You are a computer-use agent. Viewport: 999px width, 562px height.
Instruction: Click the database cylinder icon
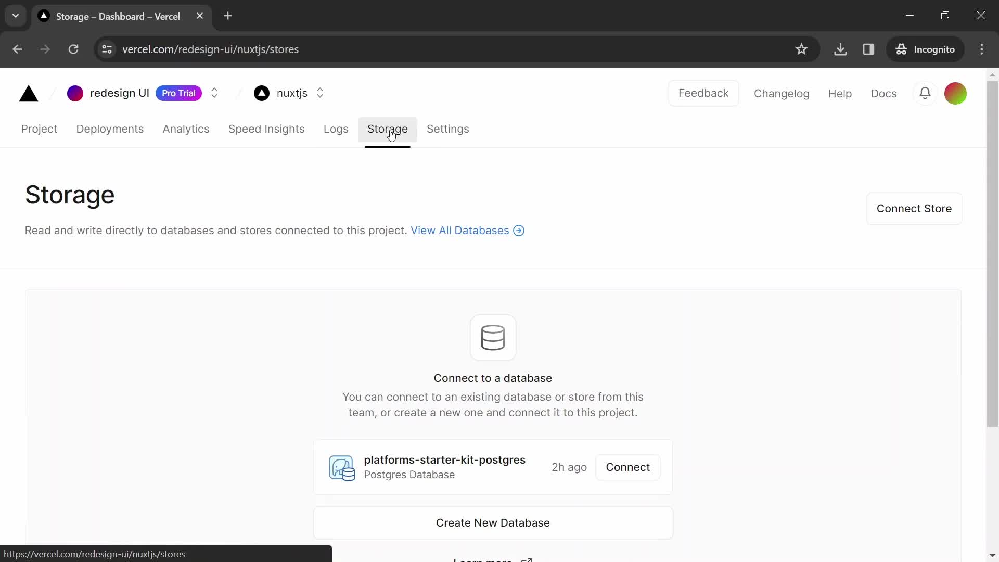pos(494,336)
